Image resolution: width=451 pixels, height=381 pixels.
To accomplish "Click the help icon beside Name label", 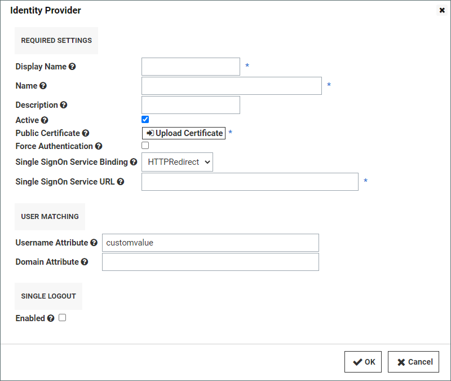I will [43, 86].
